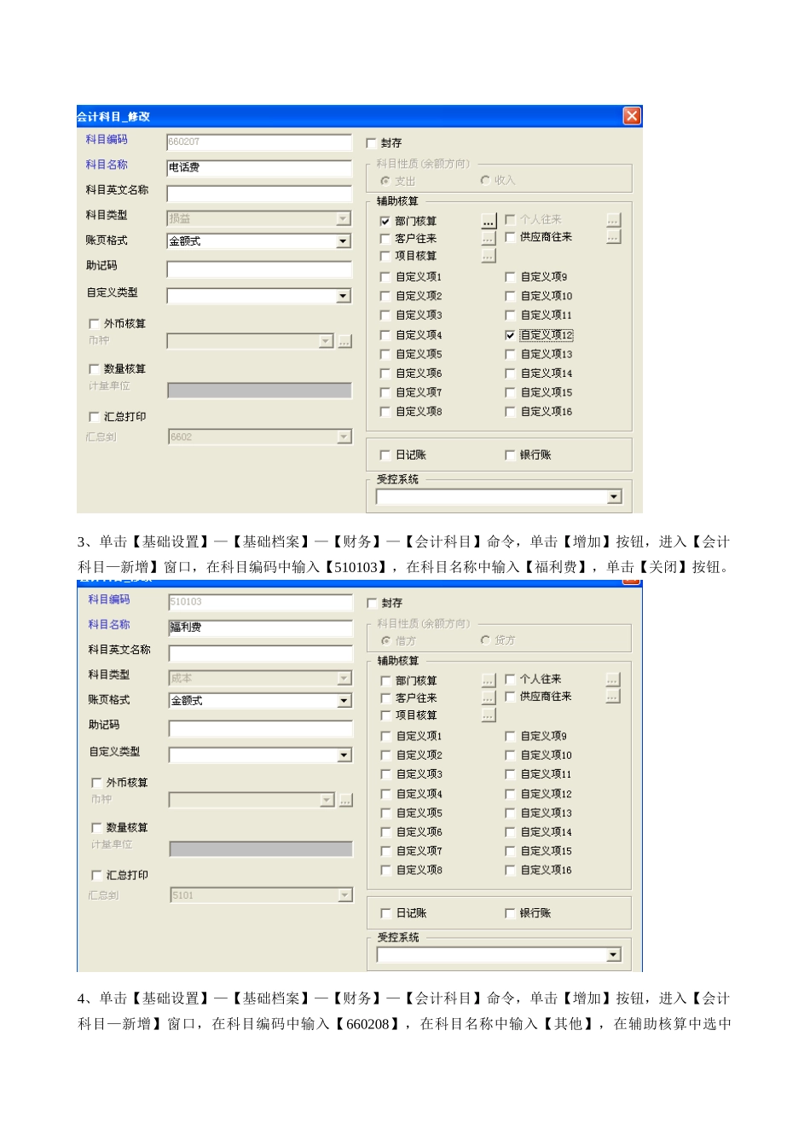Check 日记账 in the top dialog

pos(385,455)
